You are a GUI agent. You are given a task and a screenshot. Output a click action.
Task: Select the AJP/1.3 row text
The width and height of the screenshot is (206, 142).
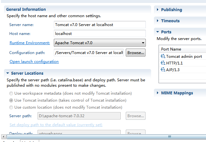(x=173, y=70)
